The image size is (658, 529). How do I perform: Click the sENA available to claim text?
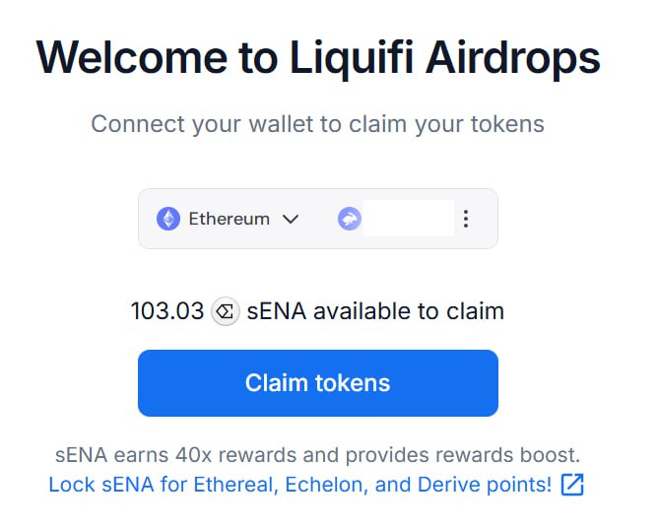(375, 311)
